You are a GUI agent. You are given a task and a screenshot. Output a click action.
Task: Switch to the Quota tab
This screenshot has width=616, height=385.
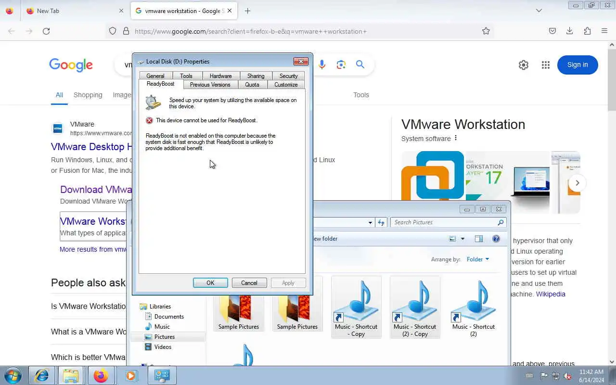(x=252, y=85)
